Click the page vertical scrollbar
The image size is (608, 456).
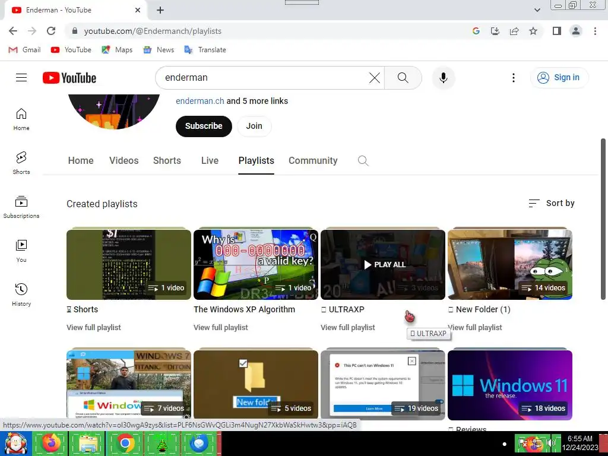[x=603, y=219]
